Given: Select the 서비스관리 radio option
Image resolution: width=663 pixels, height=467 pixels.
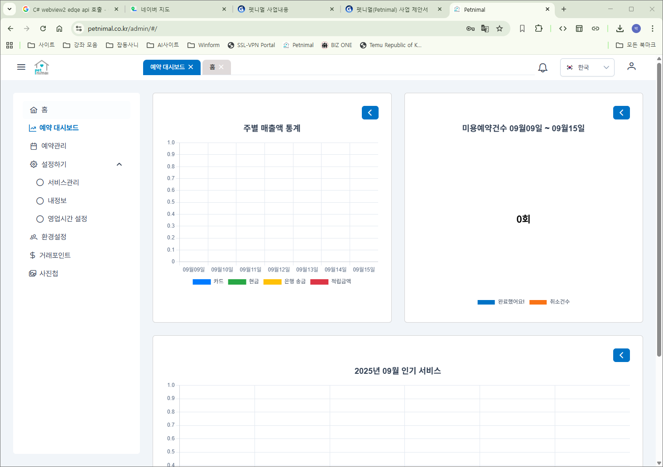Looking at the screenshot, I should (x=40, y=182).
